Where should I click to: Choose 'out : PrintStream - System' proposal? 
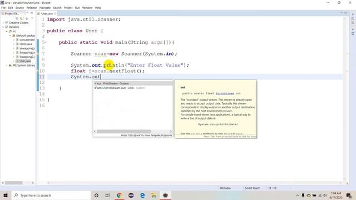(133, 83)
